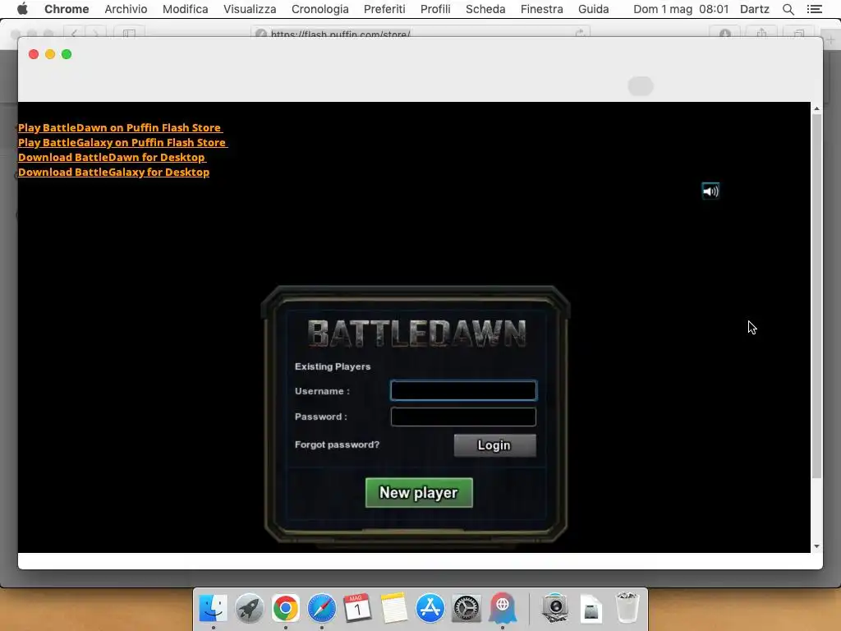Click Download BattleGalaxy for Desktop link
Viewport: 841px width, 631px height.
113,173
